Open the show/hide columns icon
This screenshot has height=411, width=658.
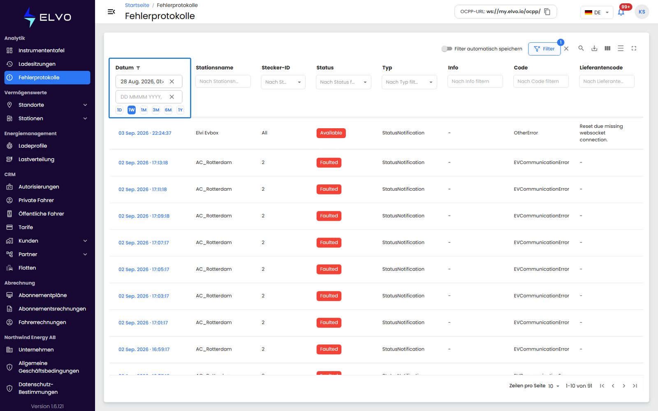tap(607, 48)
